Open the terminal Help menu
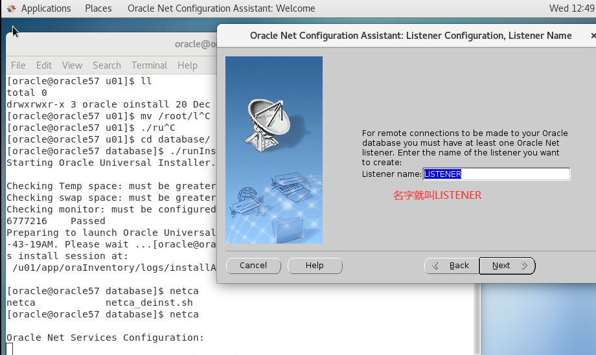This screenshot has width=596, height=355. pos(187,65)
